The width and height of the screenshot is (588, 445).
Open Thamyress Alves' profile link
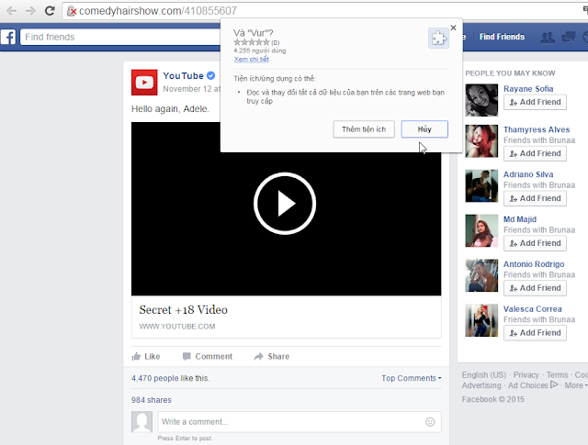[x=537, y=129]
